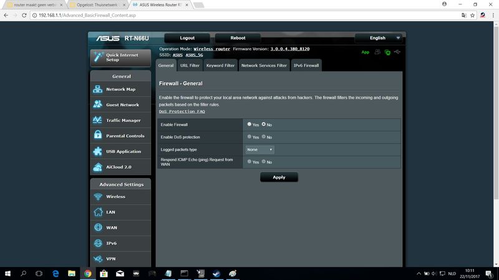Open WAN settings globe icon
Screen dimensions: 499x280
(98, 228)
